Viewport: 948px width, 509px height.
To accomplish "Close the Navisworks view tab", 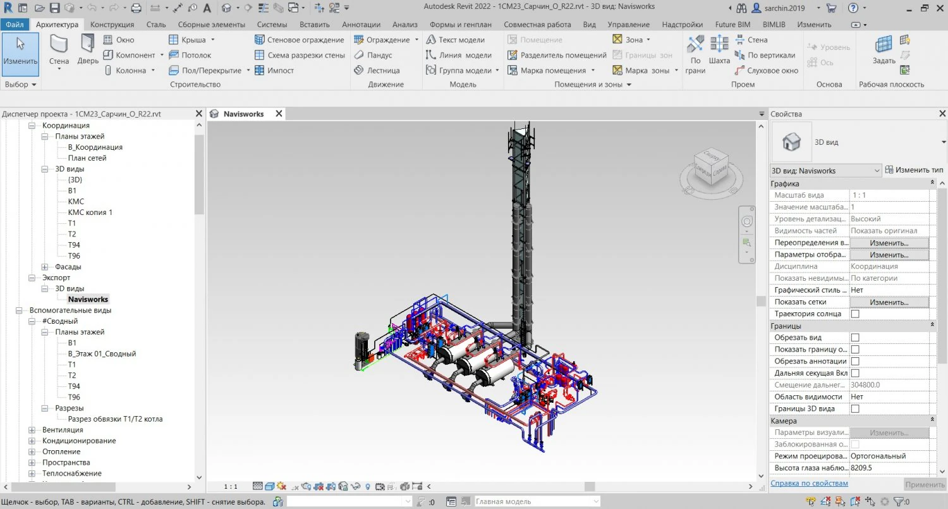I will [x=277, y=114].
